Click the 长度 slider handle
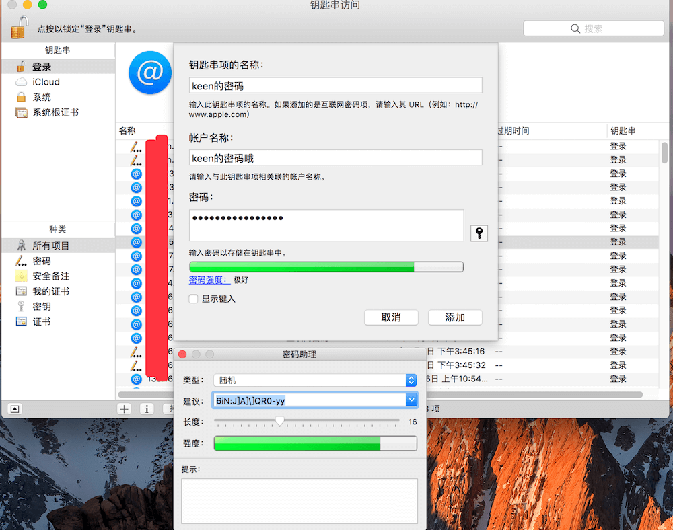The image size is (673, 530). (x=280, y=422)
